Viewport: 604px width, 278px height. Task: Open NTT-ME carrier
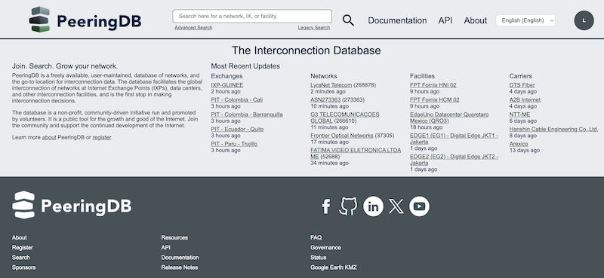click(519, 115)
